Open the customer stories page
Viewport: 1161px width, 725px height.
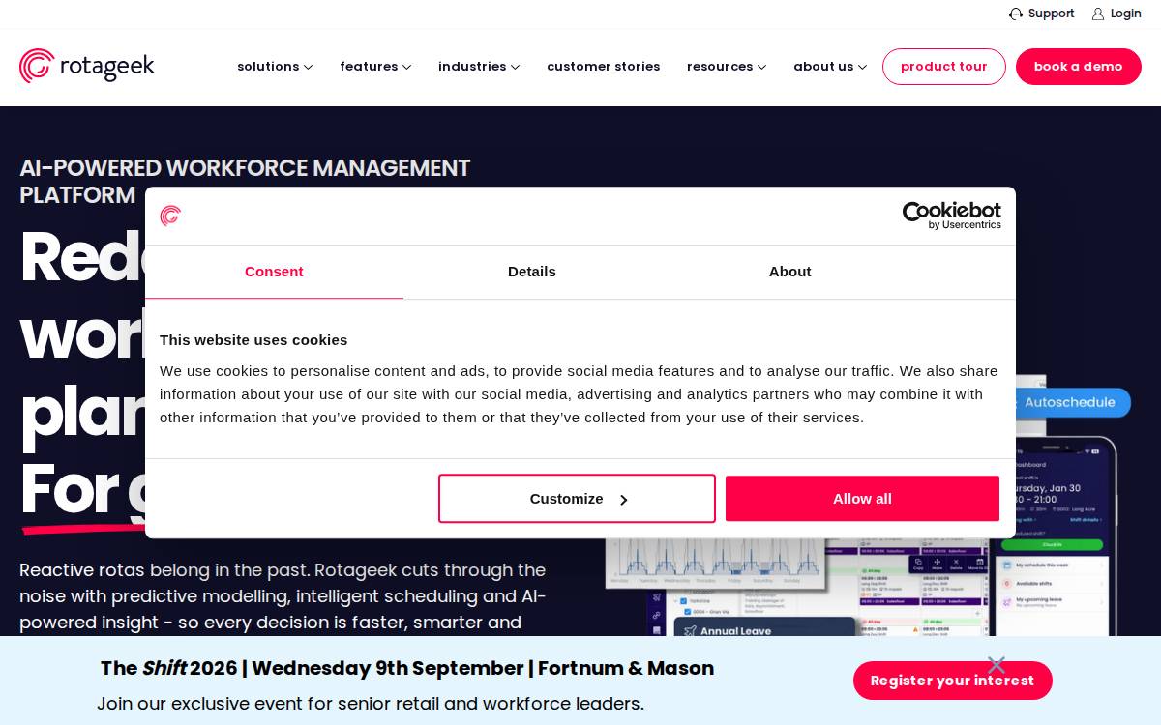click(x=604, y=67)
